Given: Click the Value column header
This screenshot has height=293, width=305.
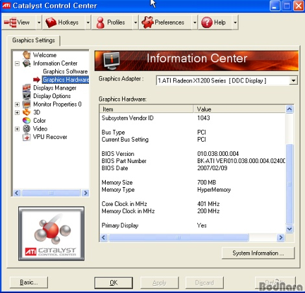Looking at the screenshot, I should [x=239, y=109].
